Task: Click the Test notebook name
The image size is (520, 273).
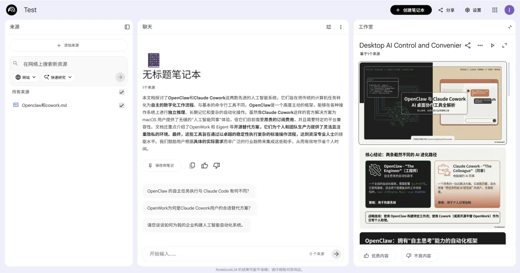Action: pyautogui.click(x=30, y=10)
